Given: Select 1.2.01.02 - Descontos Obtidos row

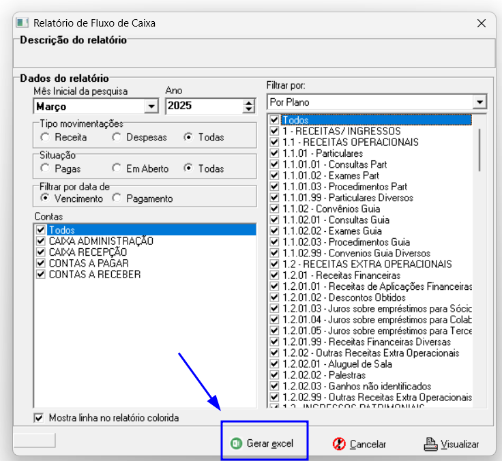Looking at the screenshot, I should 371,297.
